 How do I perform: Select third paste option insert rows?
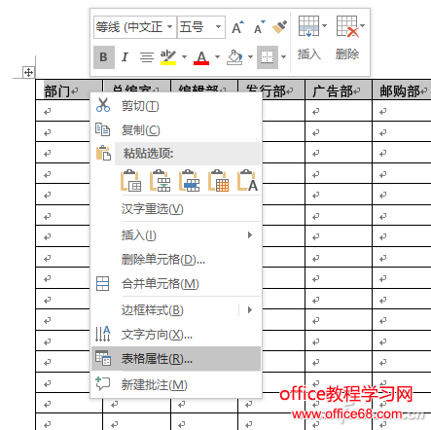click(x=189, y=181)
